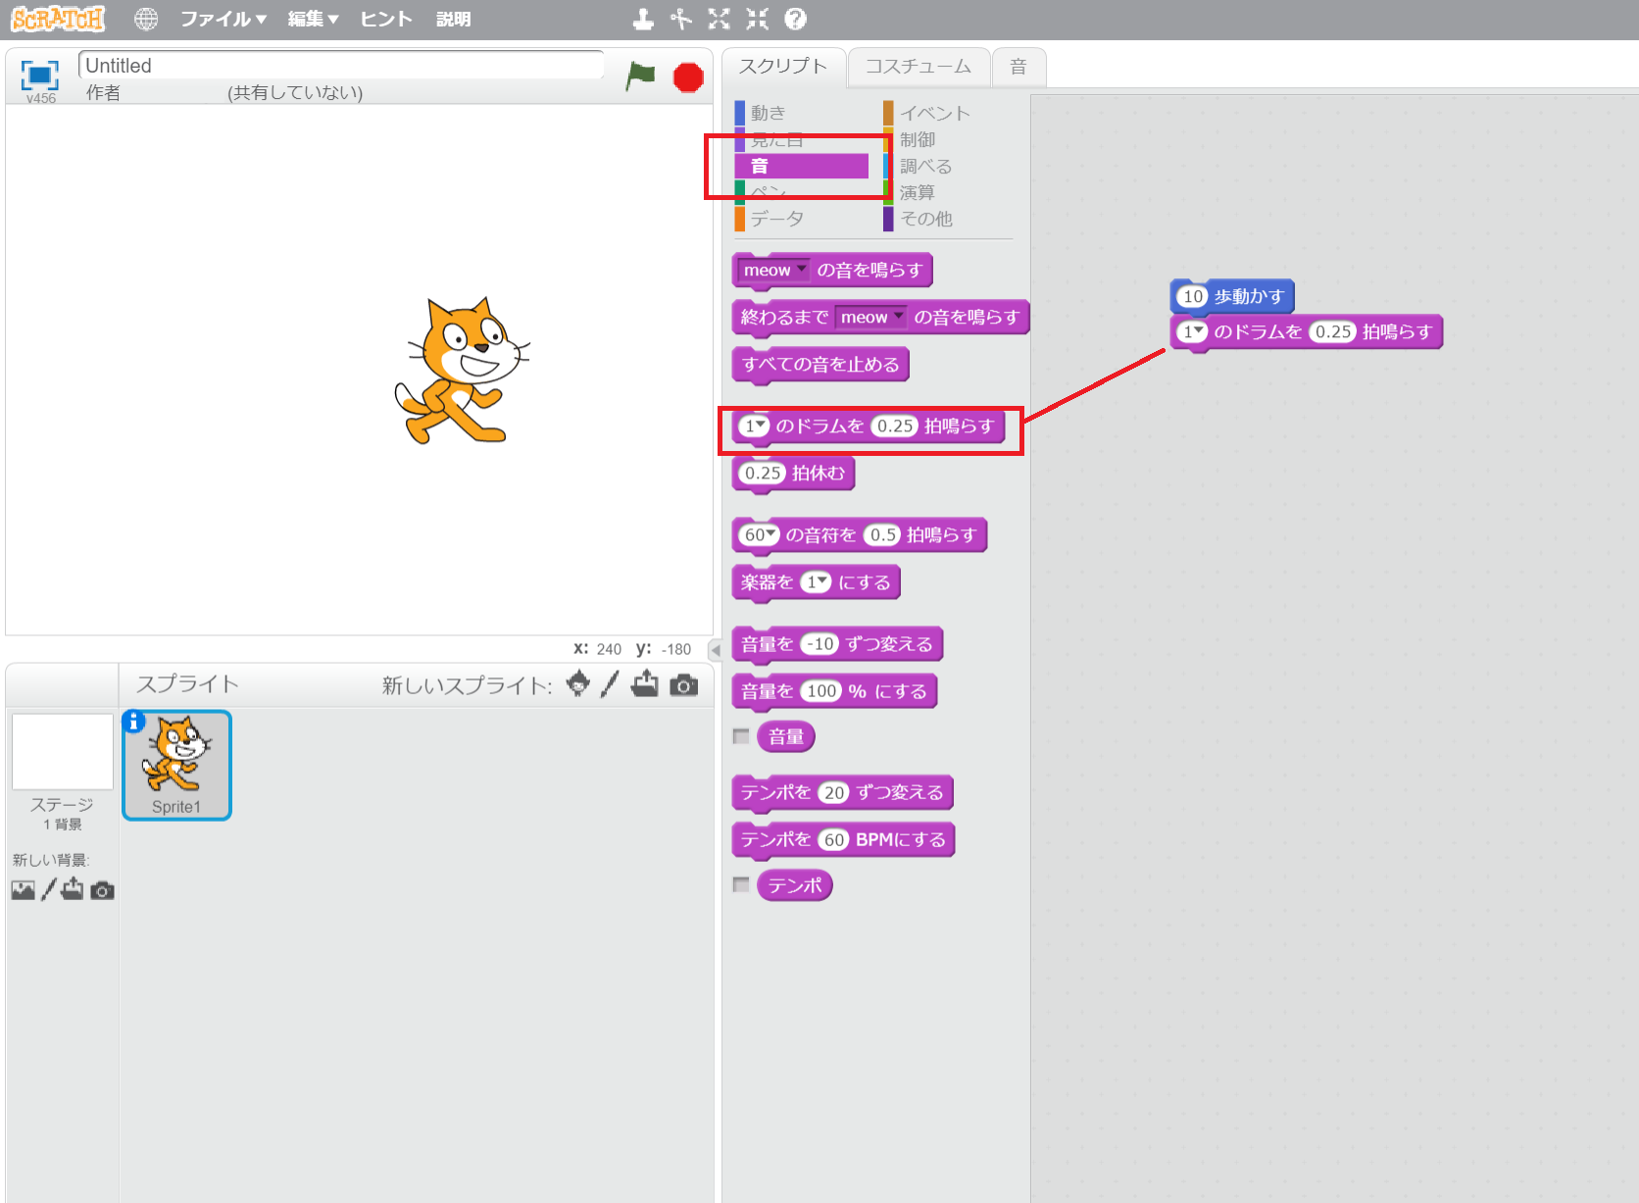Choose new sprite from library

(578, 683)
